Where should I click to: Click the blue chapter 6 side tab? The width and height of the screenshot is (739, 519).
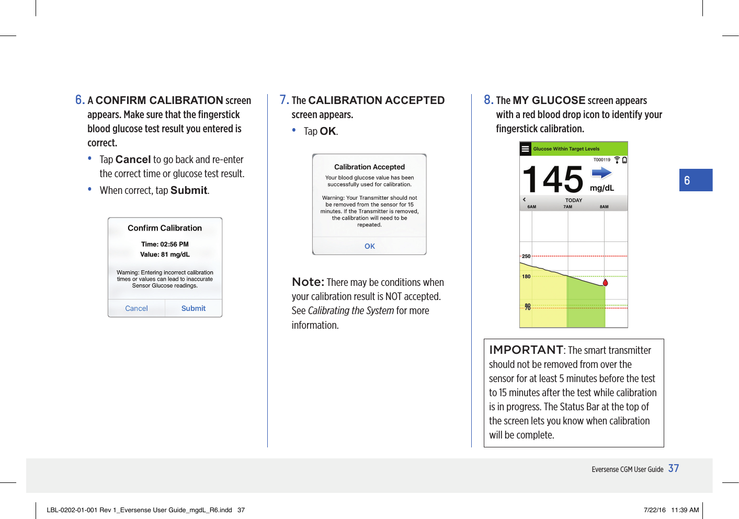pos(696,180)
